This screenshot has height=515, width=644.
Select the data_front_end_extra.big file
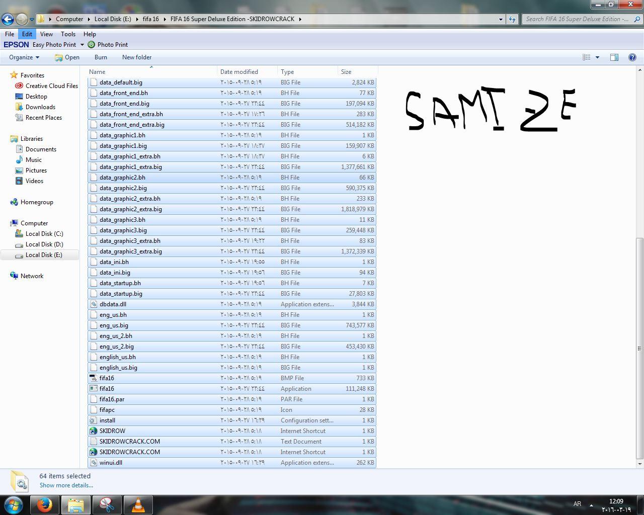[x=232, y=125]
